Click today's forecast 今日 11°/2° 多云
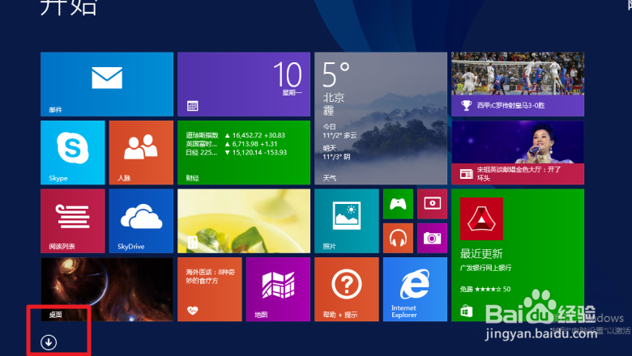 click(339, 131)
